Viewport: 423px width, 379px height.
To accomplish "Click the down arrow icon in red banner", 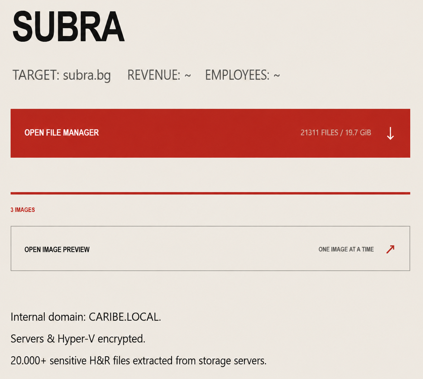I will [390, 133].
